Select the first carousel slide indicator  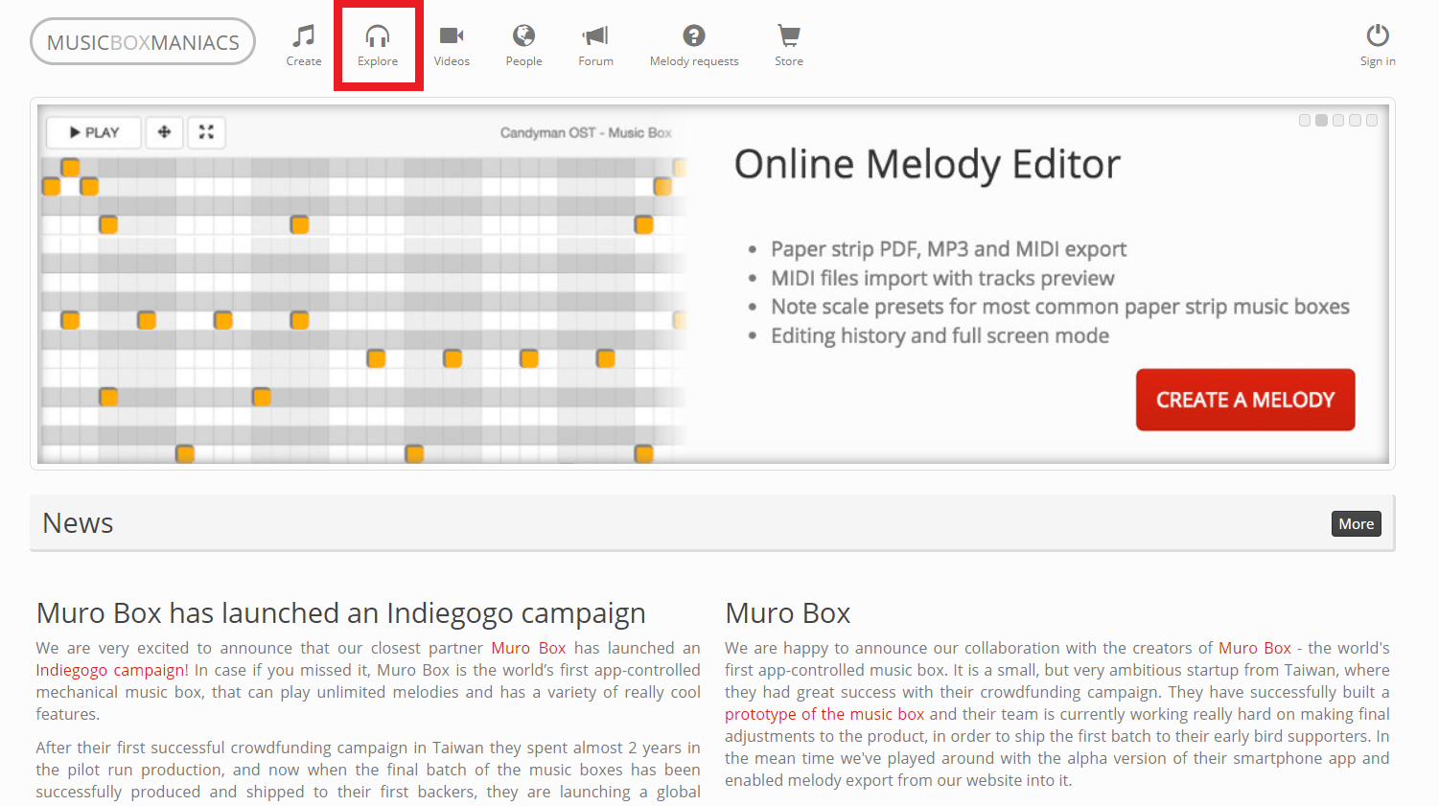point(1305,121)
